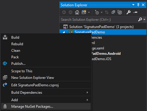This screenshot has width=147, height=111.
Task: Select the MainPage.xaml file
Action: click(98, 48)
